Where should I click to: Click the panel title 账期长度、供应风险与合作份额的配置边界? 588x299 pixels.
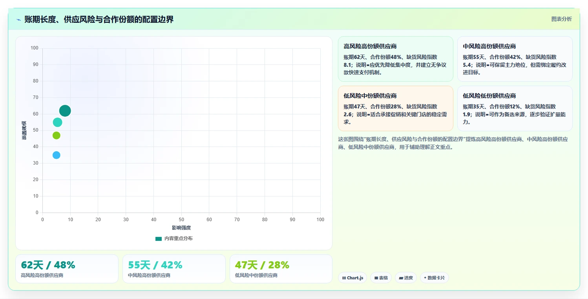pyautogui.click(x=99, y=19)
